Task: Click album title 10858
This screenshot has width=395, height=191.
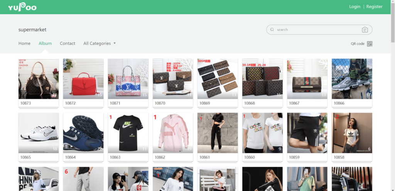Action: click(339, 157)
